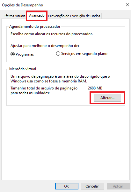Click the 'Ajustar para melhorar o desempenho de' label

[45, 46]
